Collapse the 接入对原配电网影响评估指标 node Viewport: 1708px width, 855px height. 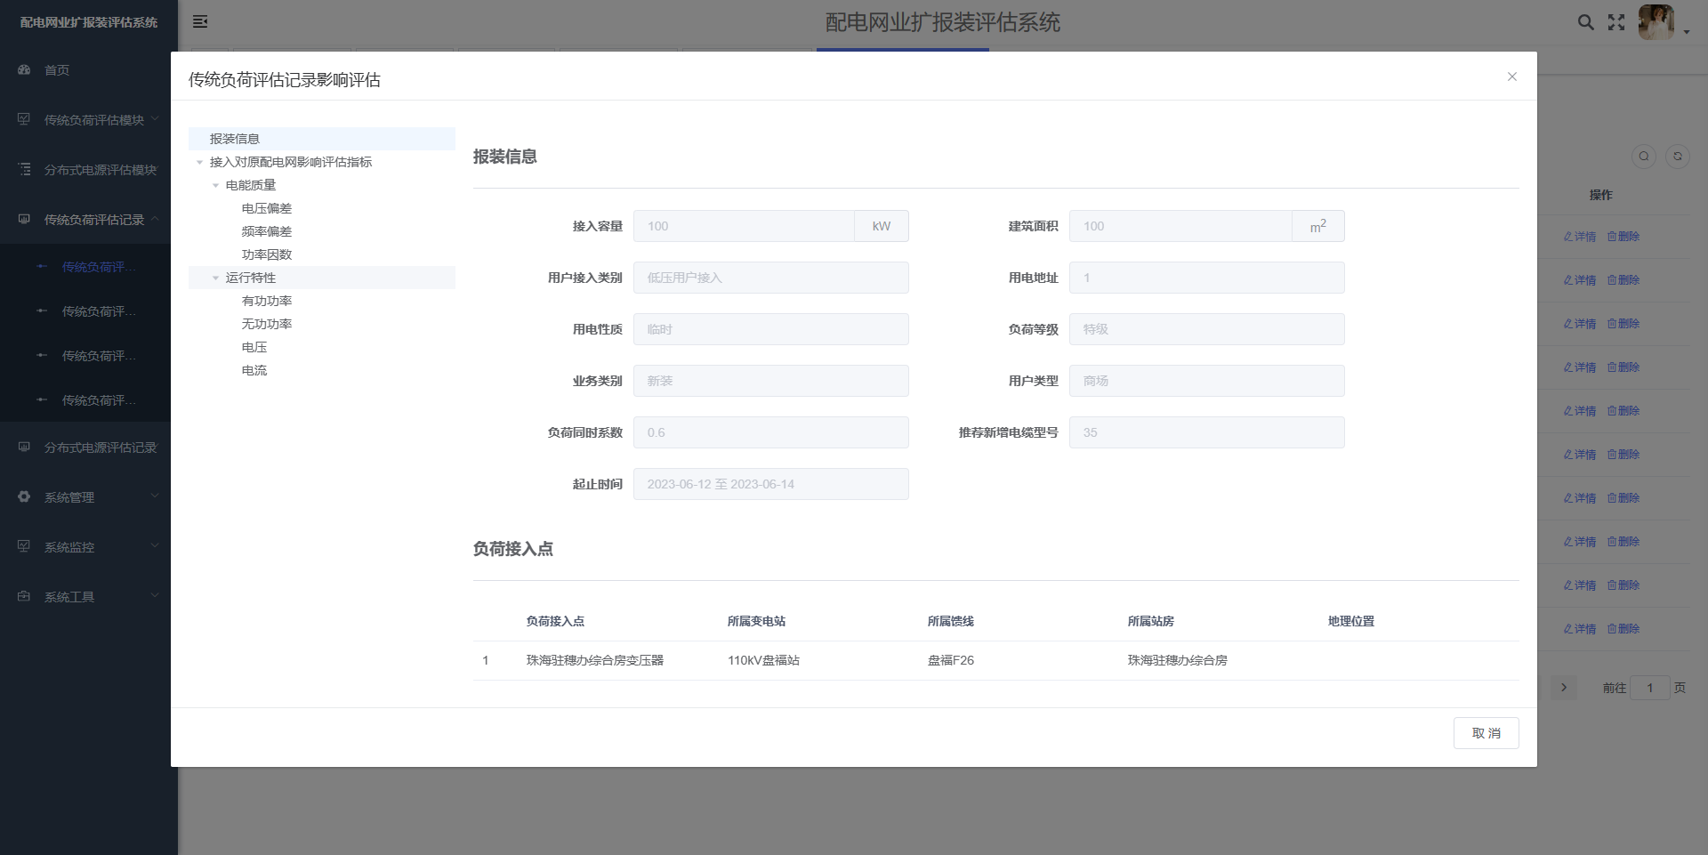pyautogui.click(x=199, y=162)
